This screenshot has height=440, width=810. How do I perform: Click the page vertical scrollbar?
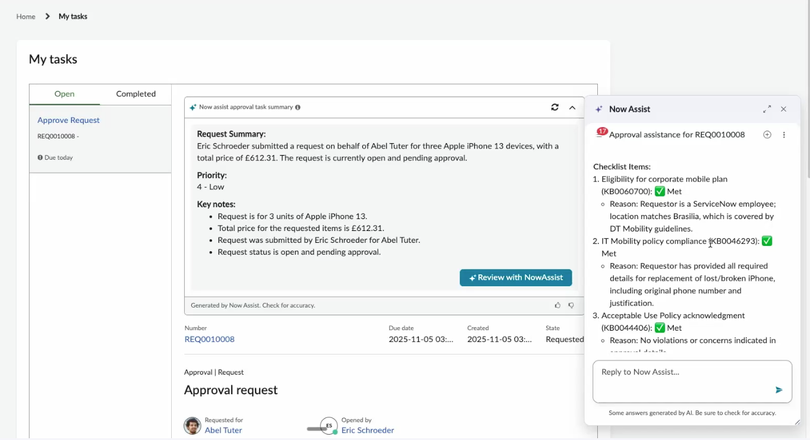pos(808,89)
